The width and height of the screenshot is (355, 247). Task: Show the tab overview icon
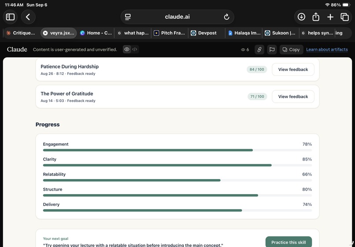344,17
